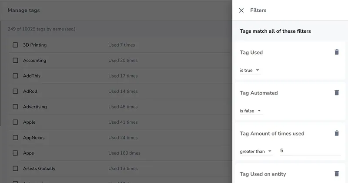
Task: Click 'Used 7 times' text
Action: coord(122,45)
